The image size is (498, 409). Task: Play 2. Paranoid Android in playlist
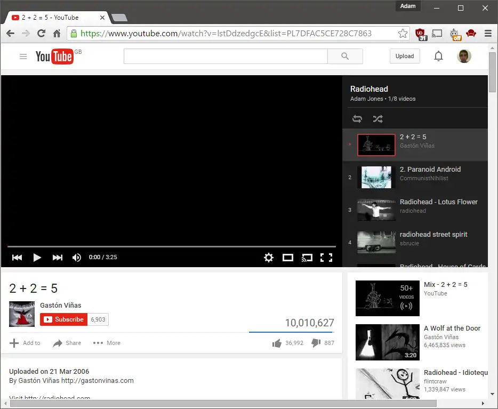pos(415,177)
